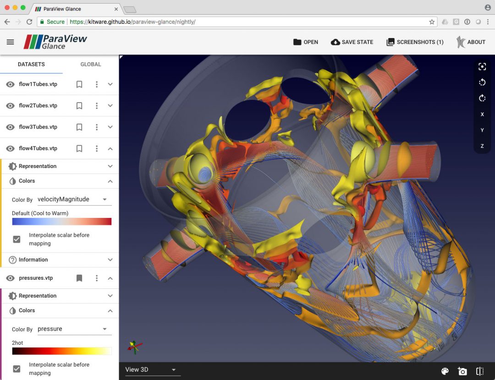This screenshot has width=495, height=380.
Task: Align the view to the X axis
Action: [482, 114]
